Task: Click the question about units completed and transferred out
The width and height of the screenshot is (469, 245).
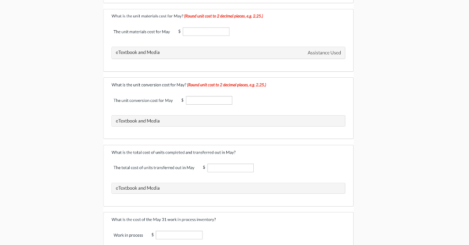Action: pyautogui.click(x=174, y=152)
